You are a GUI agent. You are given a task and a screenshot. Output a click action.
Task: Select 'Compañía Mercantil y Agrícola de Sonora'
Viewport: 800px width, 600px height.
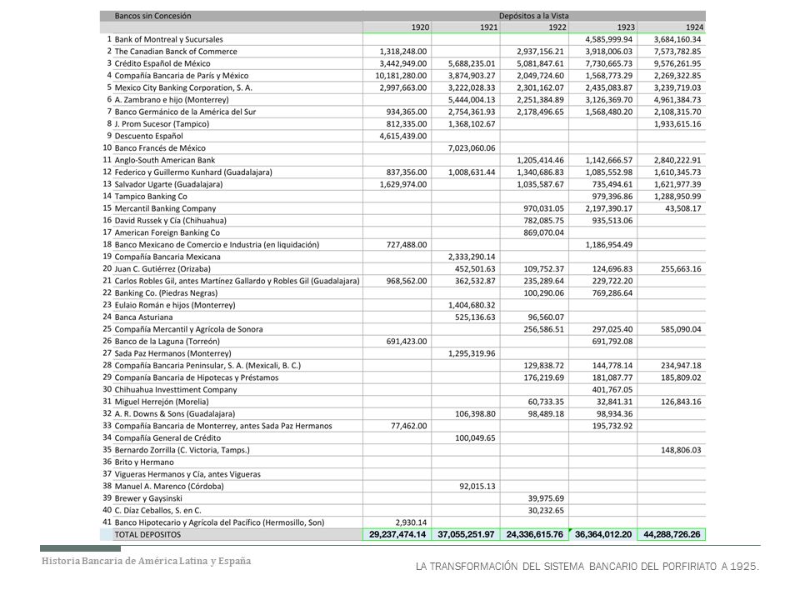(189, 329)
